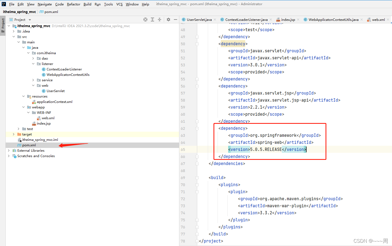Image resolution: width=392 pixels, height=246 pixels.
Task: Expand the target folder
Action: pos(14,134)
